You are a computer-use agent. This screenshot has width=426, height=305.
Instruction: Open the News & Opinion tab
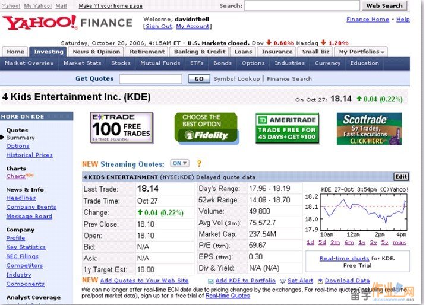click(96, 52)
